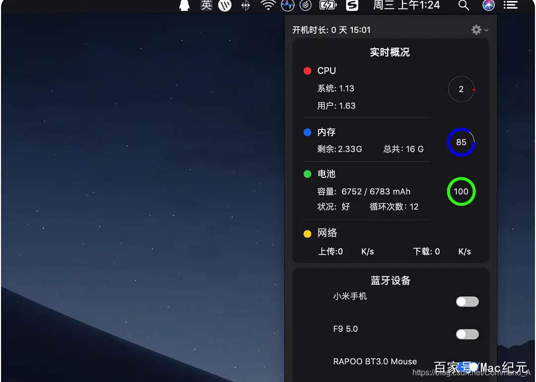The image size is (536, 382).
Task: Launch Siri from menu bar
Action: (x=488, y=5)
